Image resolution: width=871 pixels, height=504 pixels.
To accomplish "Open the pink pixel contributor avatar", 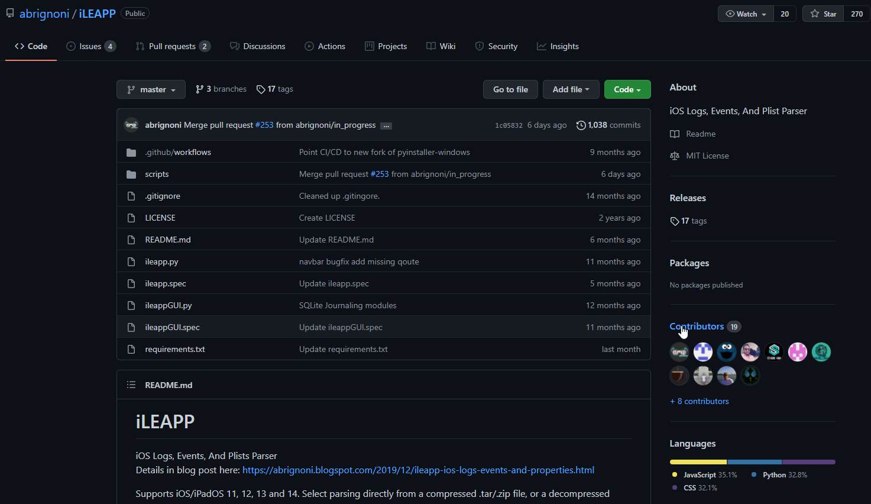I will coord(798,352).
